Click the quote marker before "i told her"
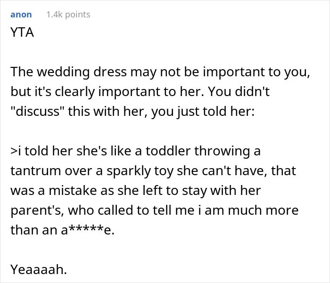This screenshot has height=283, width=330. click(13, 151)
